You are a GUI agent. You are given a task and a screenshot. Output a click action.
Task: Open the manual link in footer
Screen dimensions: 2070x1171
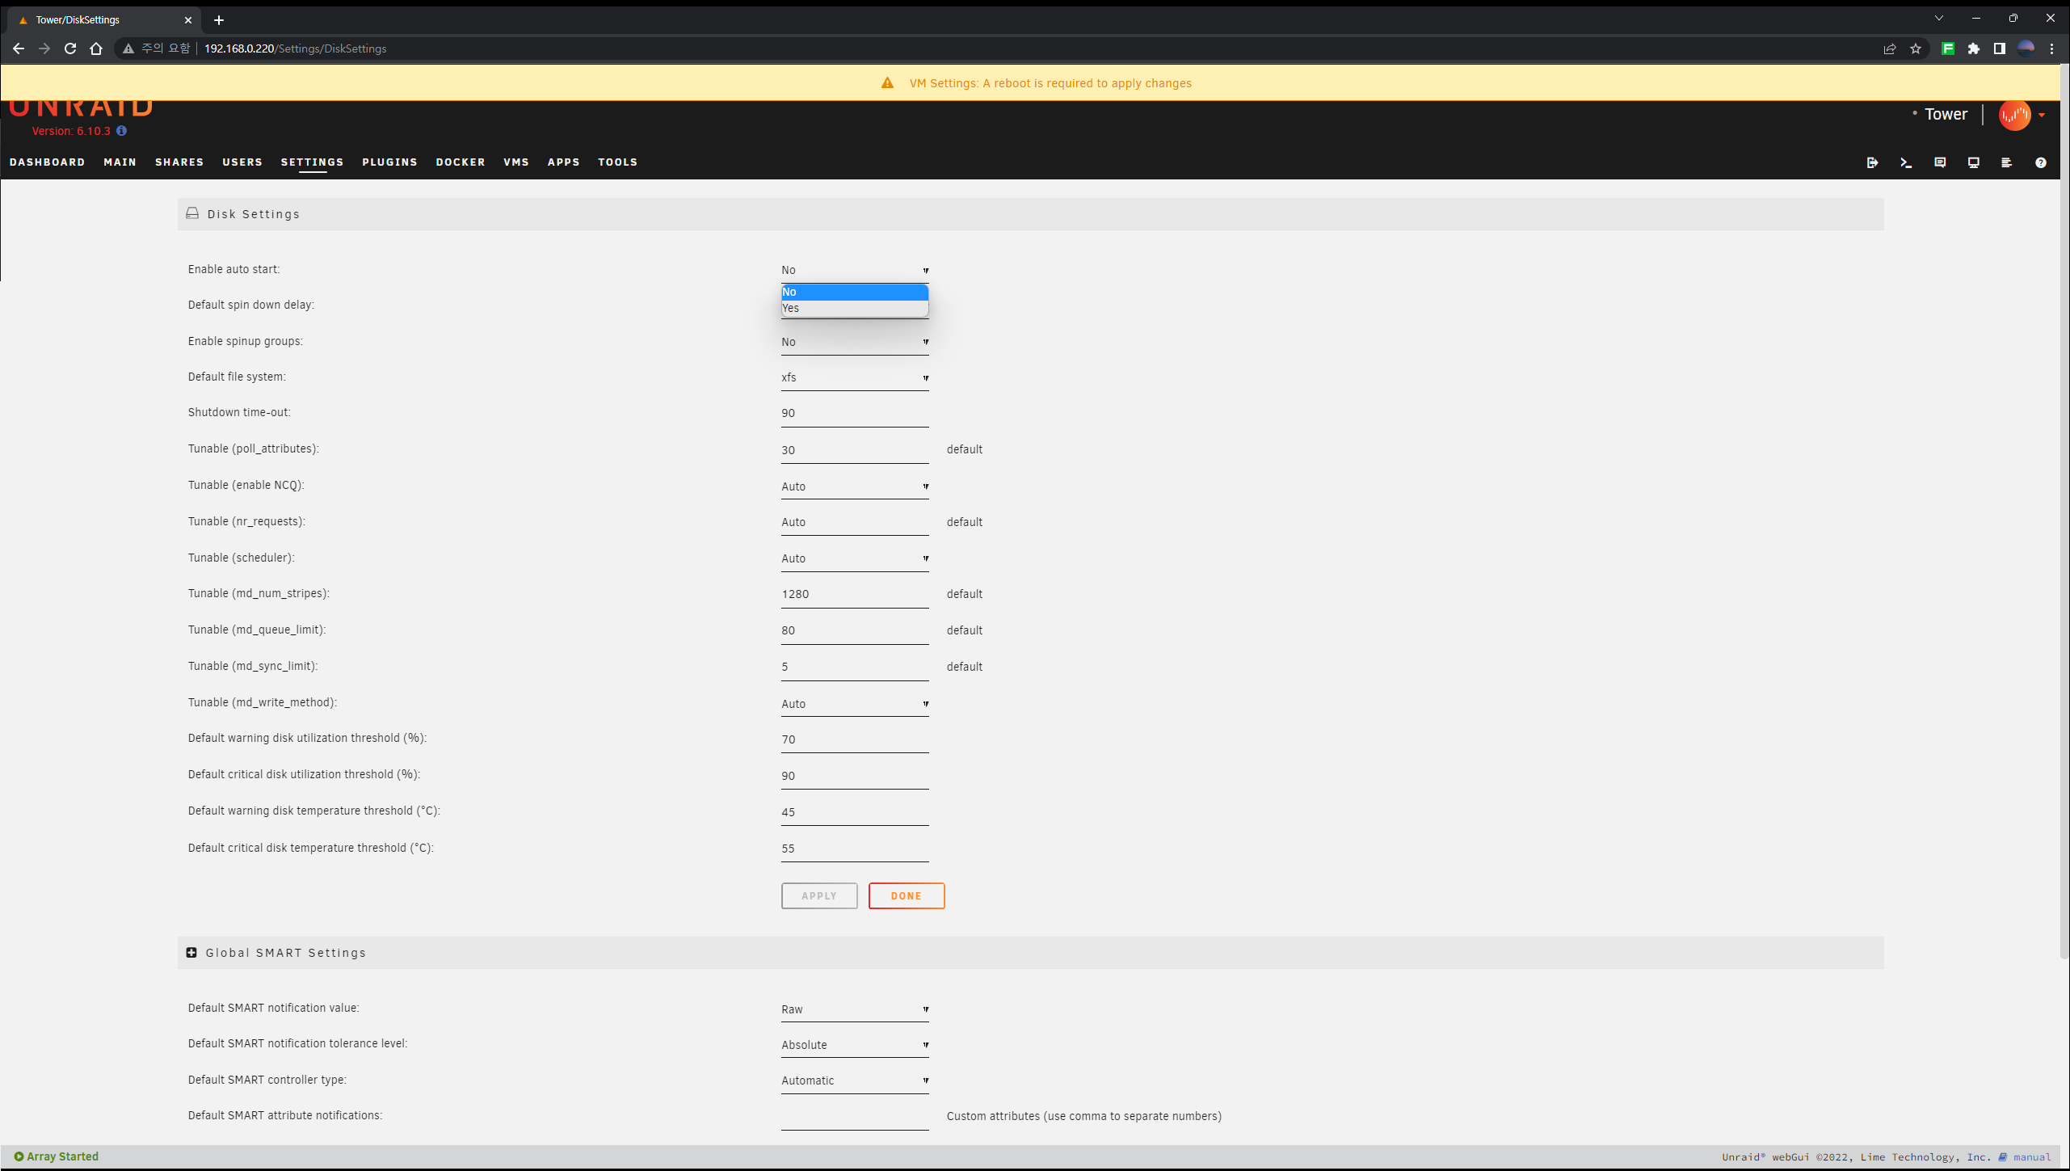2031,1157
